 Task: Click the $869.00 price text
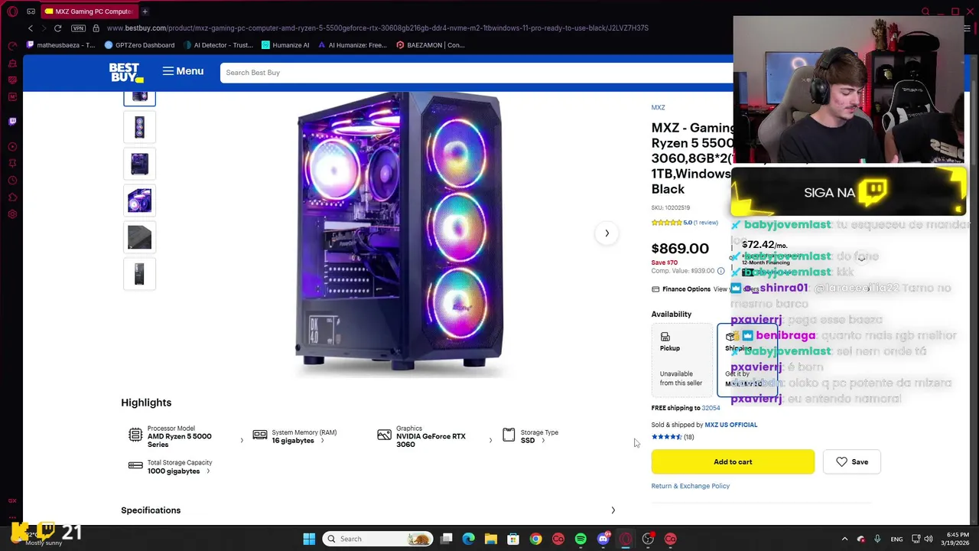pos(680,249)
